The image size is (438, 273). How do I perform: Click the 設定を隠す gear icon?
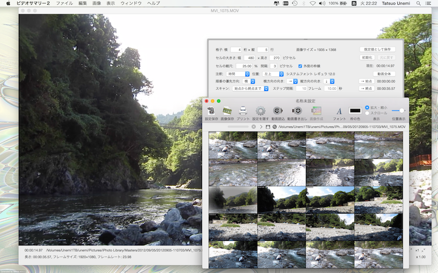pyautogui.click(x=260, y=110)
